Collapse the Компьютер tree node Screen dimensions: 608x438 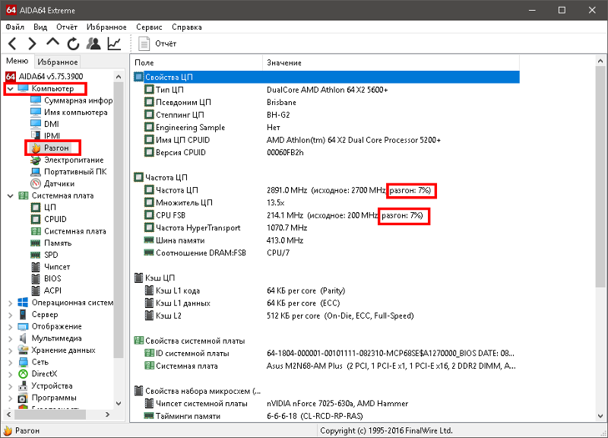click(x=11, y=89)
